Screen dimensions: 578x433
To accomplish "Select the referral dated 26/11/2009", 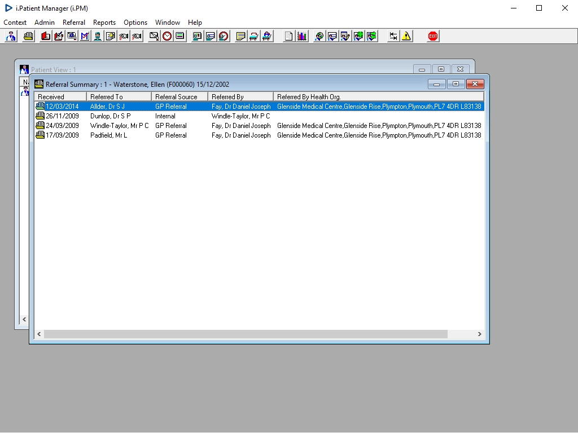I will tap(259, 116).
